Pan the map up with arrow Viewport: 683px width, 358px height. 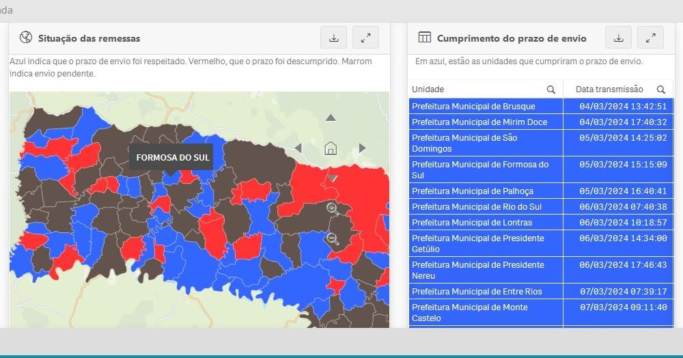point(331,118)
